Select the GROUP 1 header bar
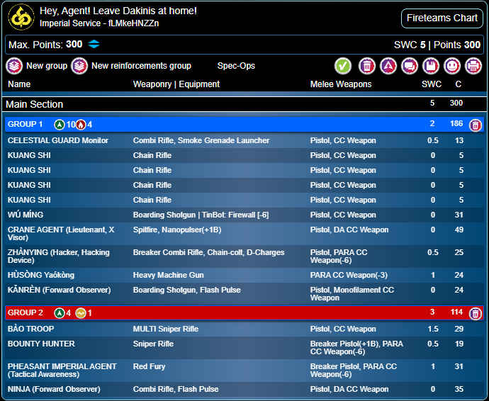The width and height of the screenshot is (489, 401). [244, 125]
